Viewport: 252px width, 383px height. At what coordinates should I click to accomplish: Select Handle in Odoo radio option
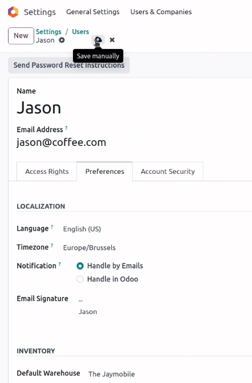[x=80, y=279]
